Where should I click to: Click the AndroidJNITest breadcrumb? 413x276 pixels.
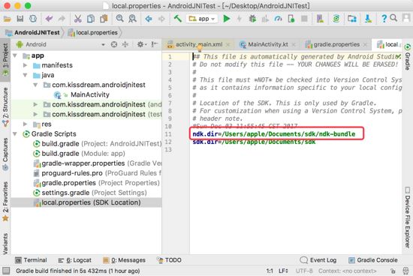[33, 33]
